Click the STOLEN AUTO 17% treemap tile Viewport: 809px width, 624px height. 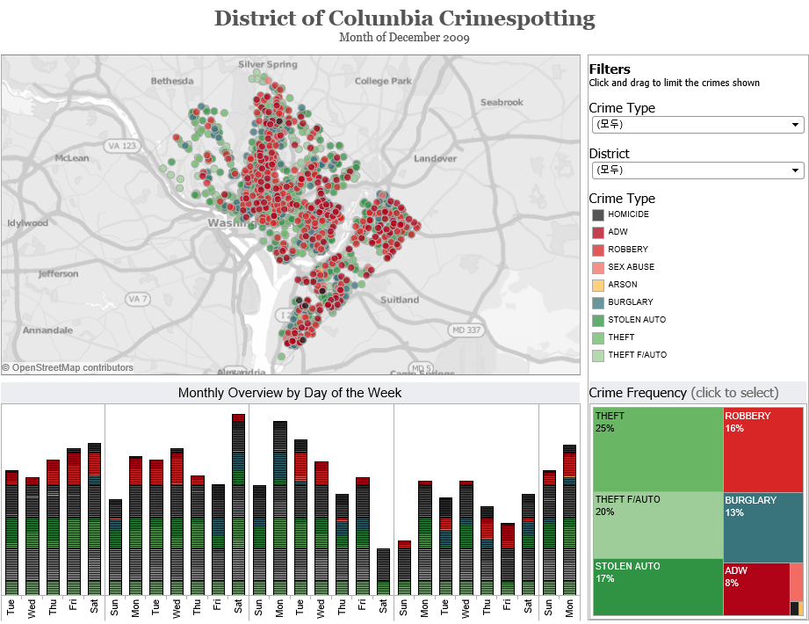pos(657,587)
